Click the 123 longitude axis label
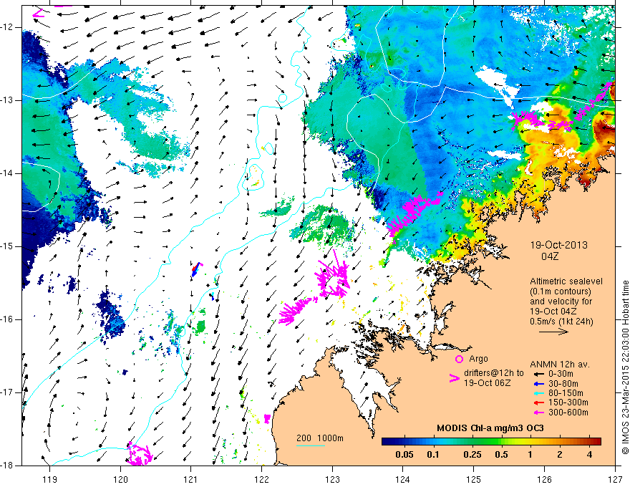The height and width of the screenshot is (487, 630). point(332,479)
